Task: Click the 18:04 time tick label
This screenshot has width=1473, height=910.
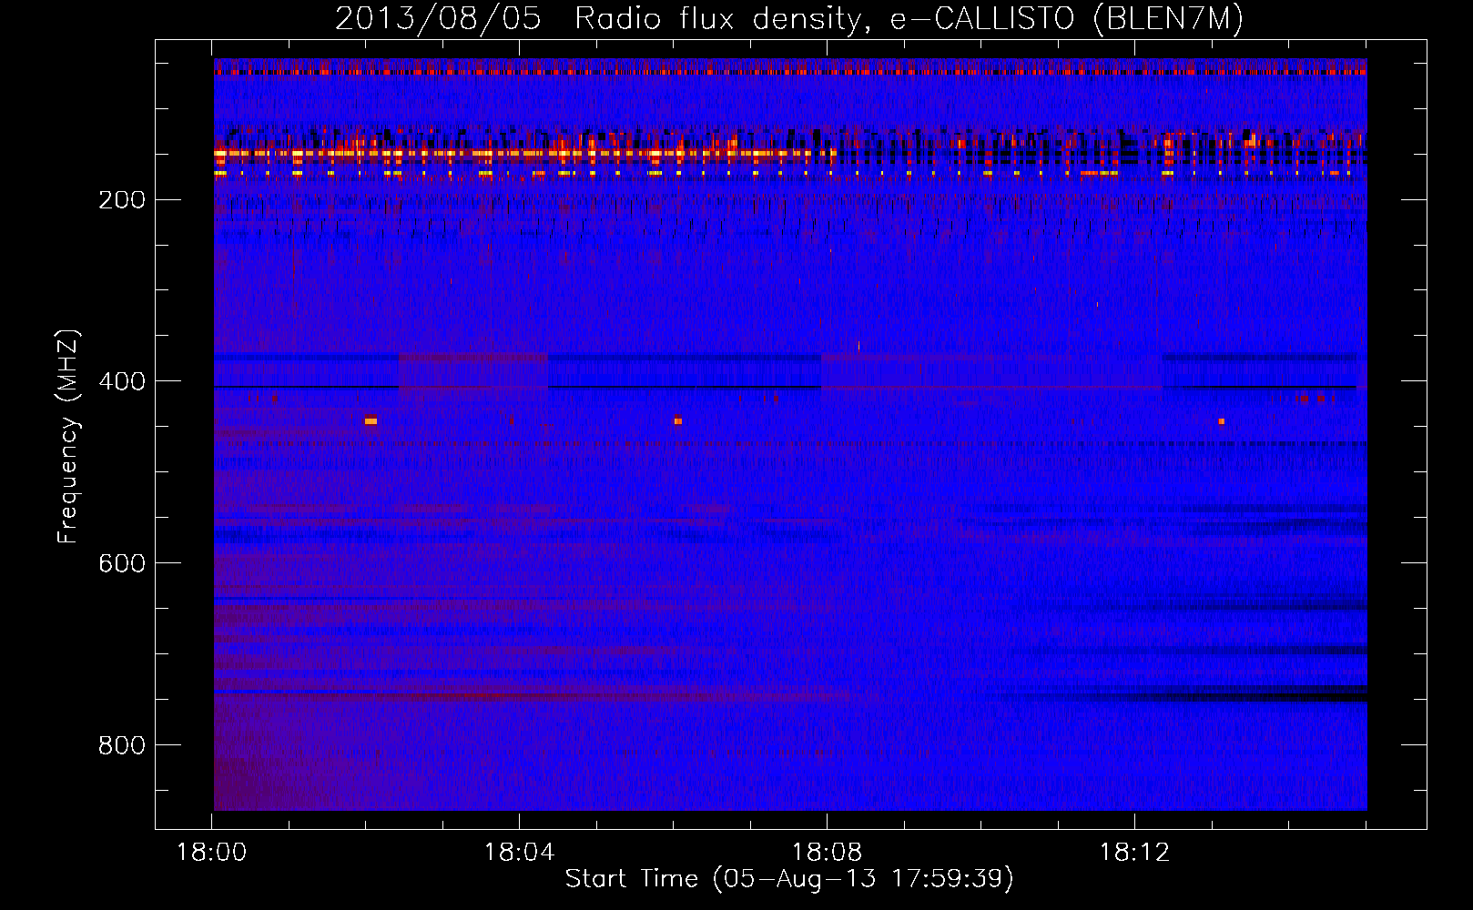Action: coord(520,853)
